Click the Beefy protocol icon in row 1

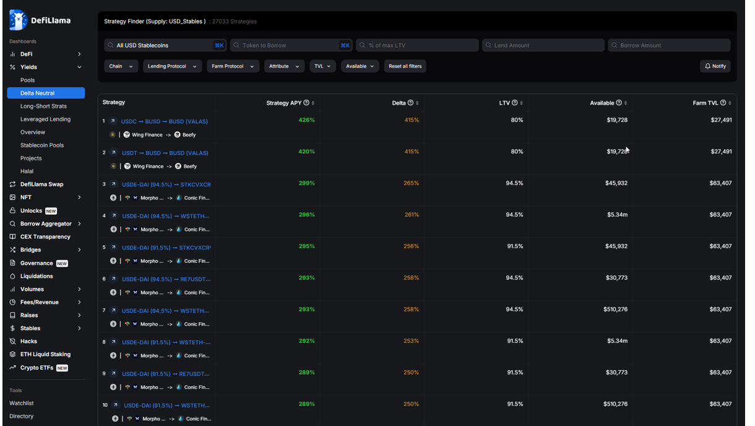coord(178,134)
